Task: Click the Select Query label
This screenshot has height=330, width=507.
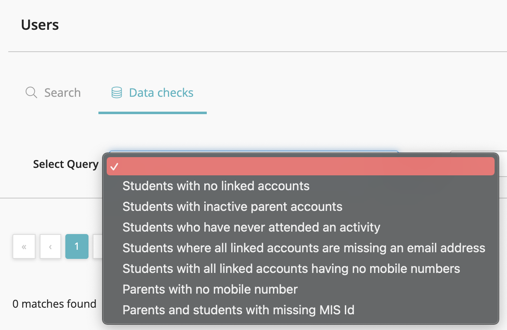Action: [66, 164]
